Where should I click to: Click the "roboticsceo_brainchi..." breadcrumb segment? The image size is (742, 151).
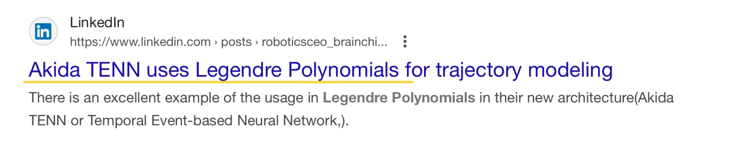click(324, 42)
